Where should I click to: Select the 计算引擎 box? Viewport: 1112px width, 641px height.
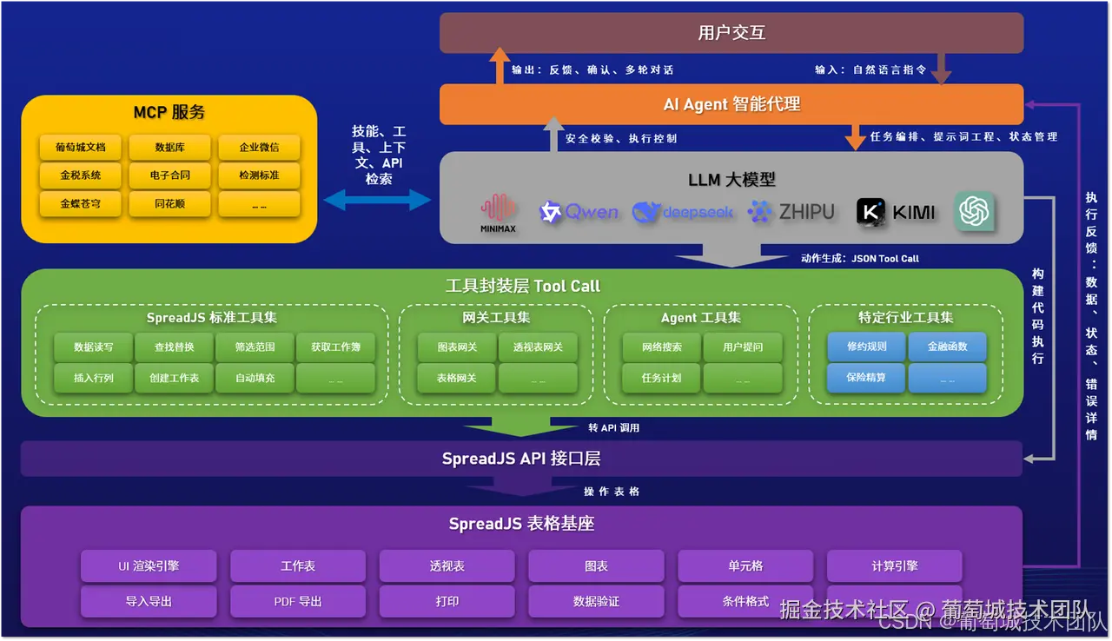coord(895,565)
